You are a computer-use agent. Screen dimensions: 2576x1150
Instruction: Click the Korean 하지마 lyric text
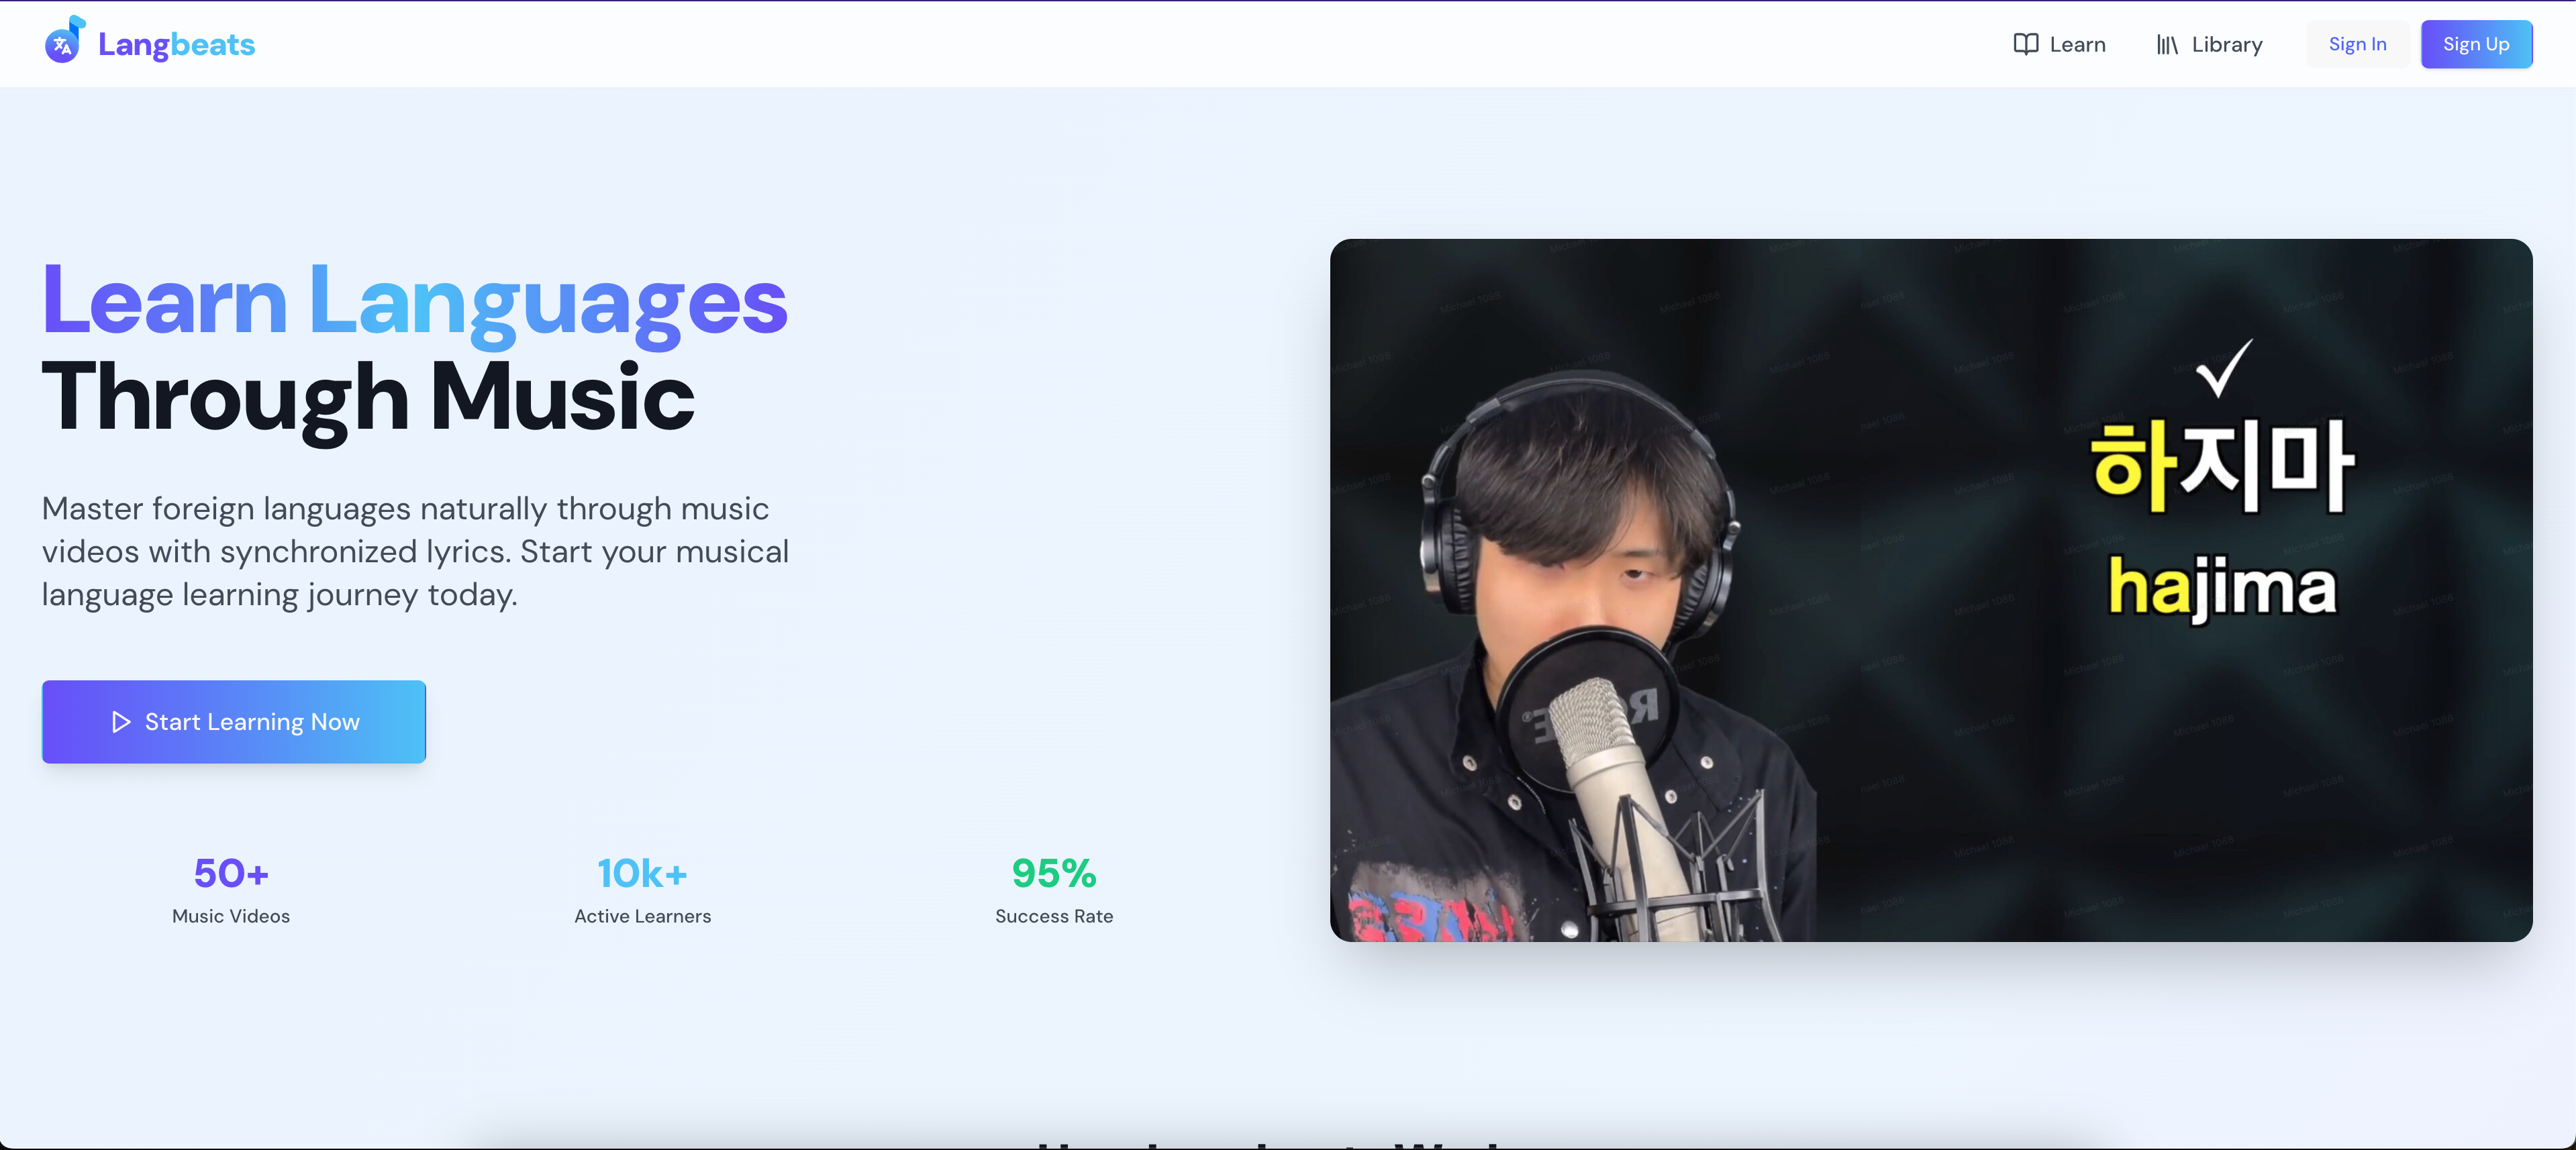coord(2222,466)
